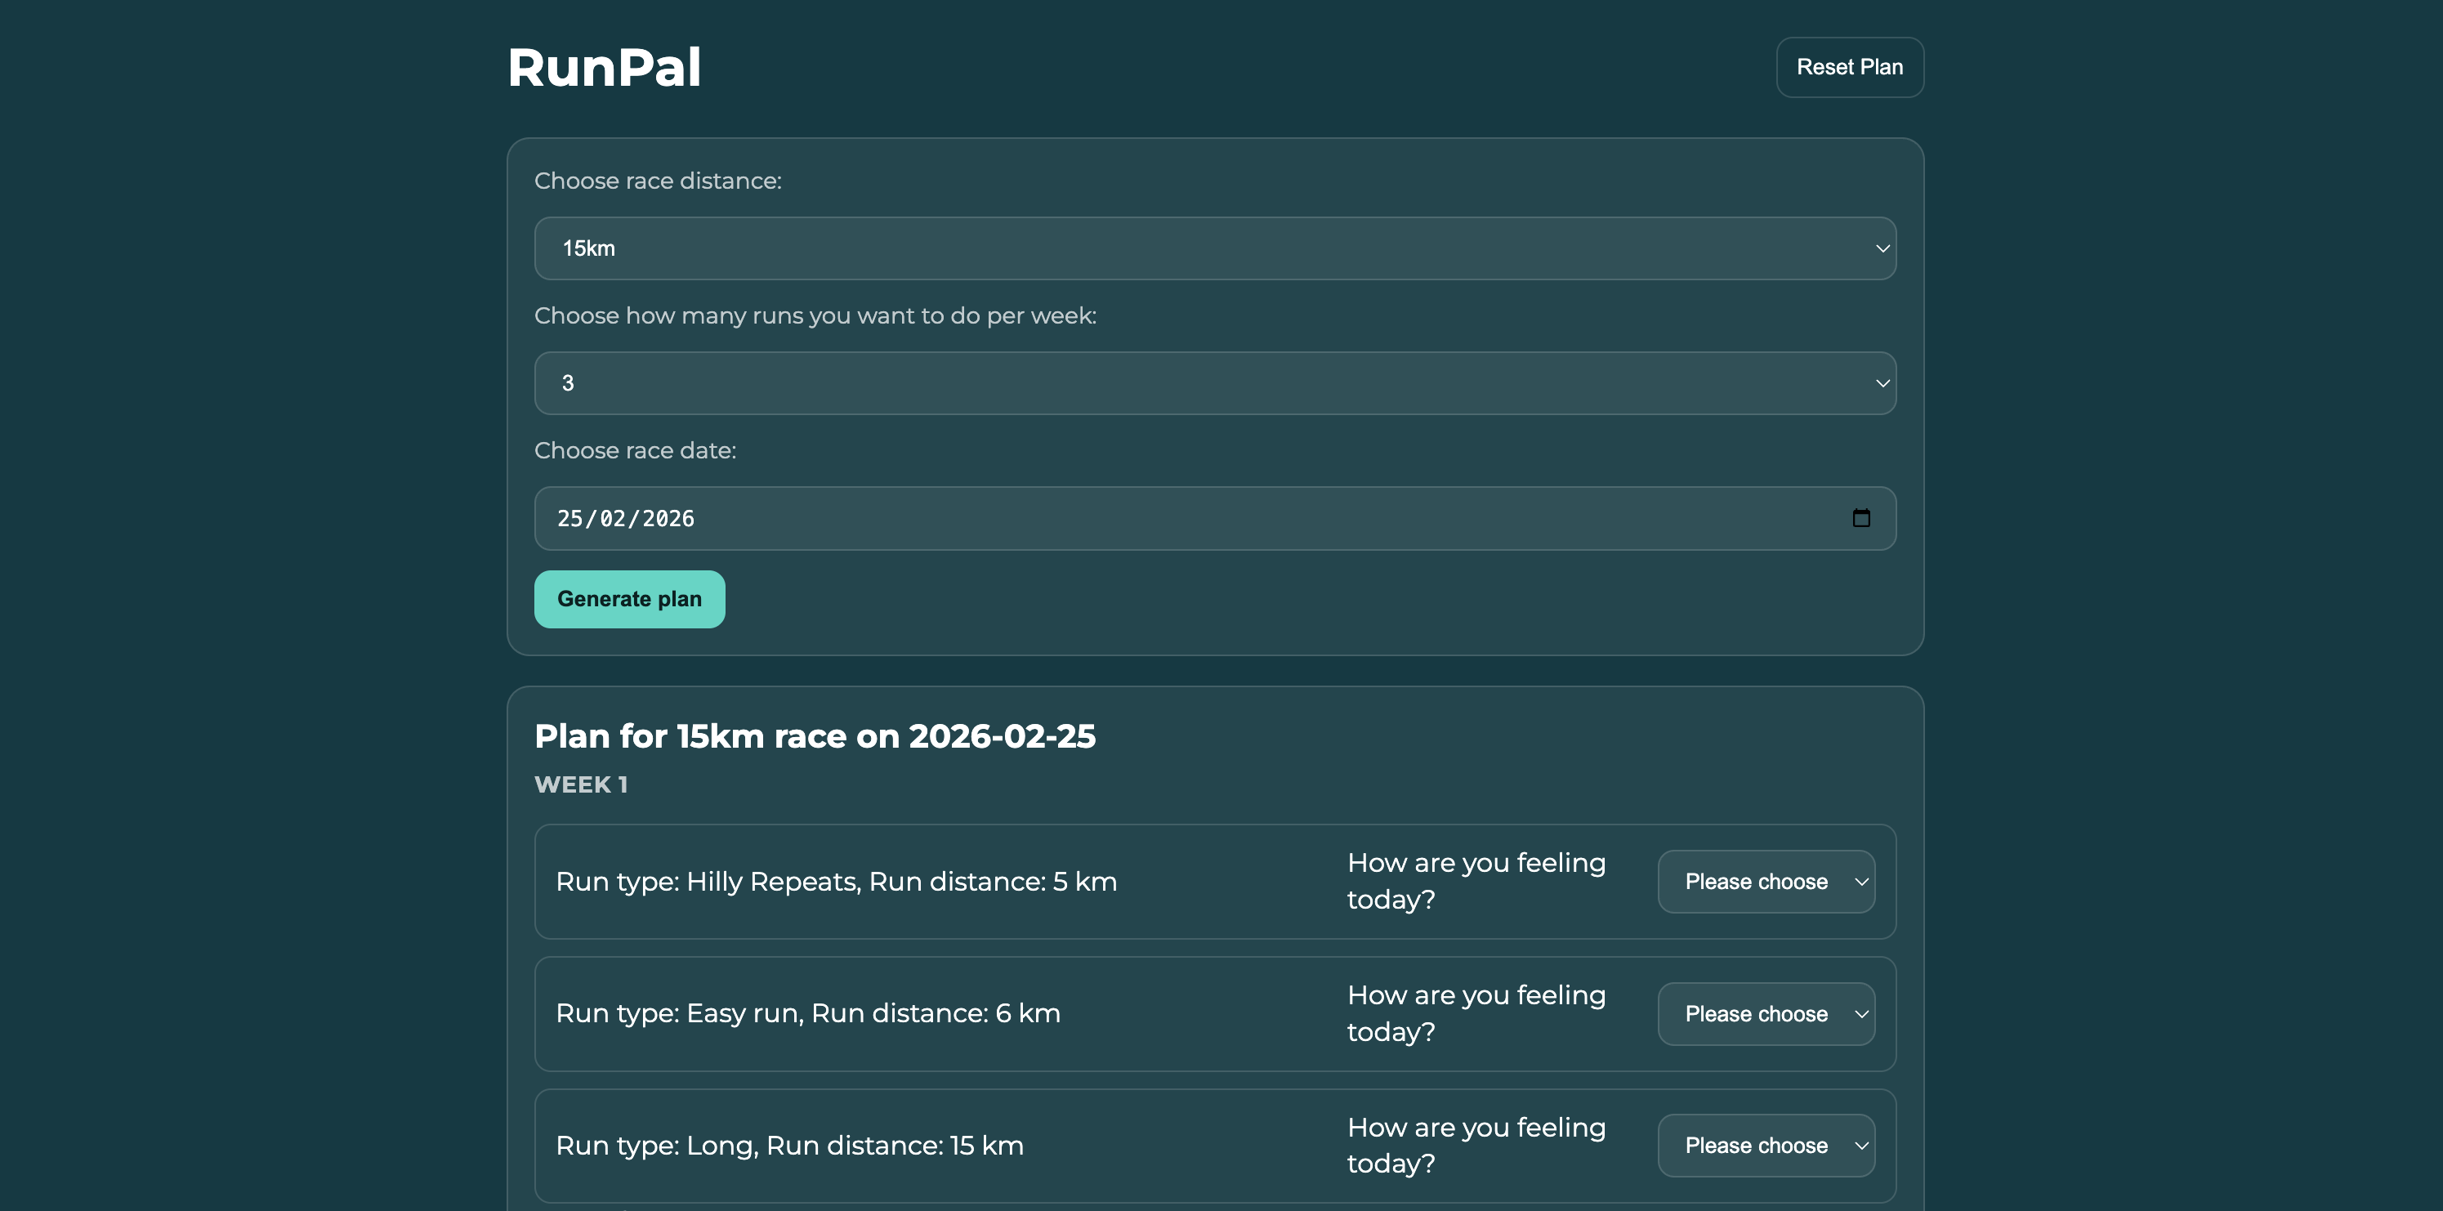This screenshot has height=1211, width=2443.
Task: Click 'Run type: Long, Run distance: 15 km'
Action: coord(790,1146)
